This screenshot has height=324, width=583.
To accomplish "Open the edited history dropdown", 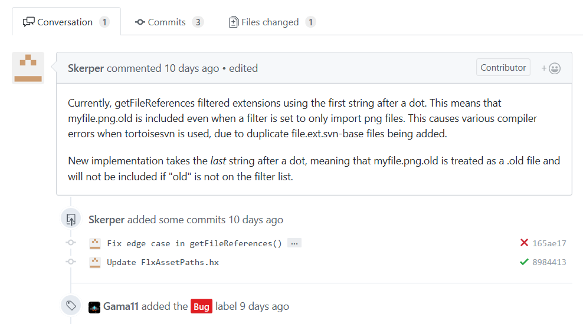I will [243, 68].
